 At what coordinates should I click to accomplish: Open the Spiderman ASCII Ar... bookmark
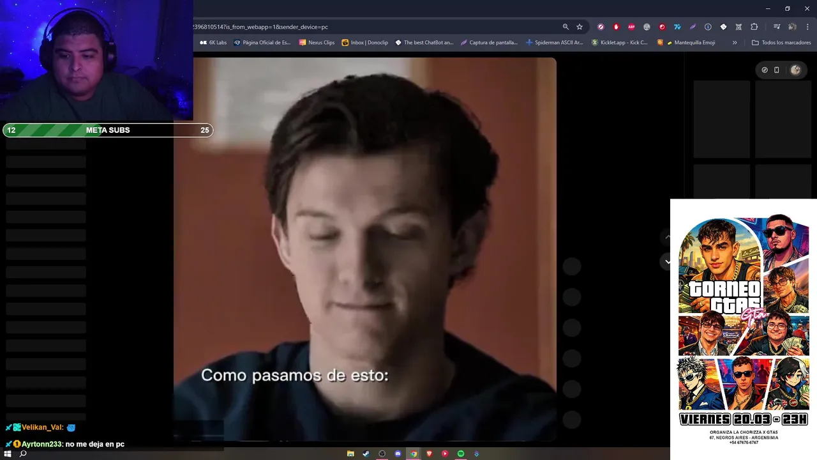tap(555, 43)
